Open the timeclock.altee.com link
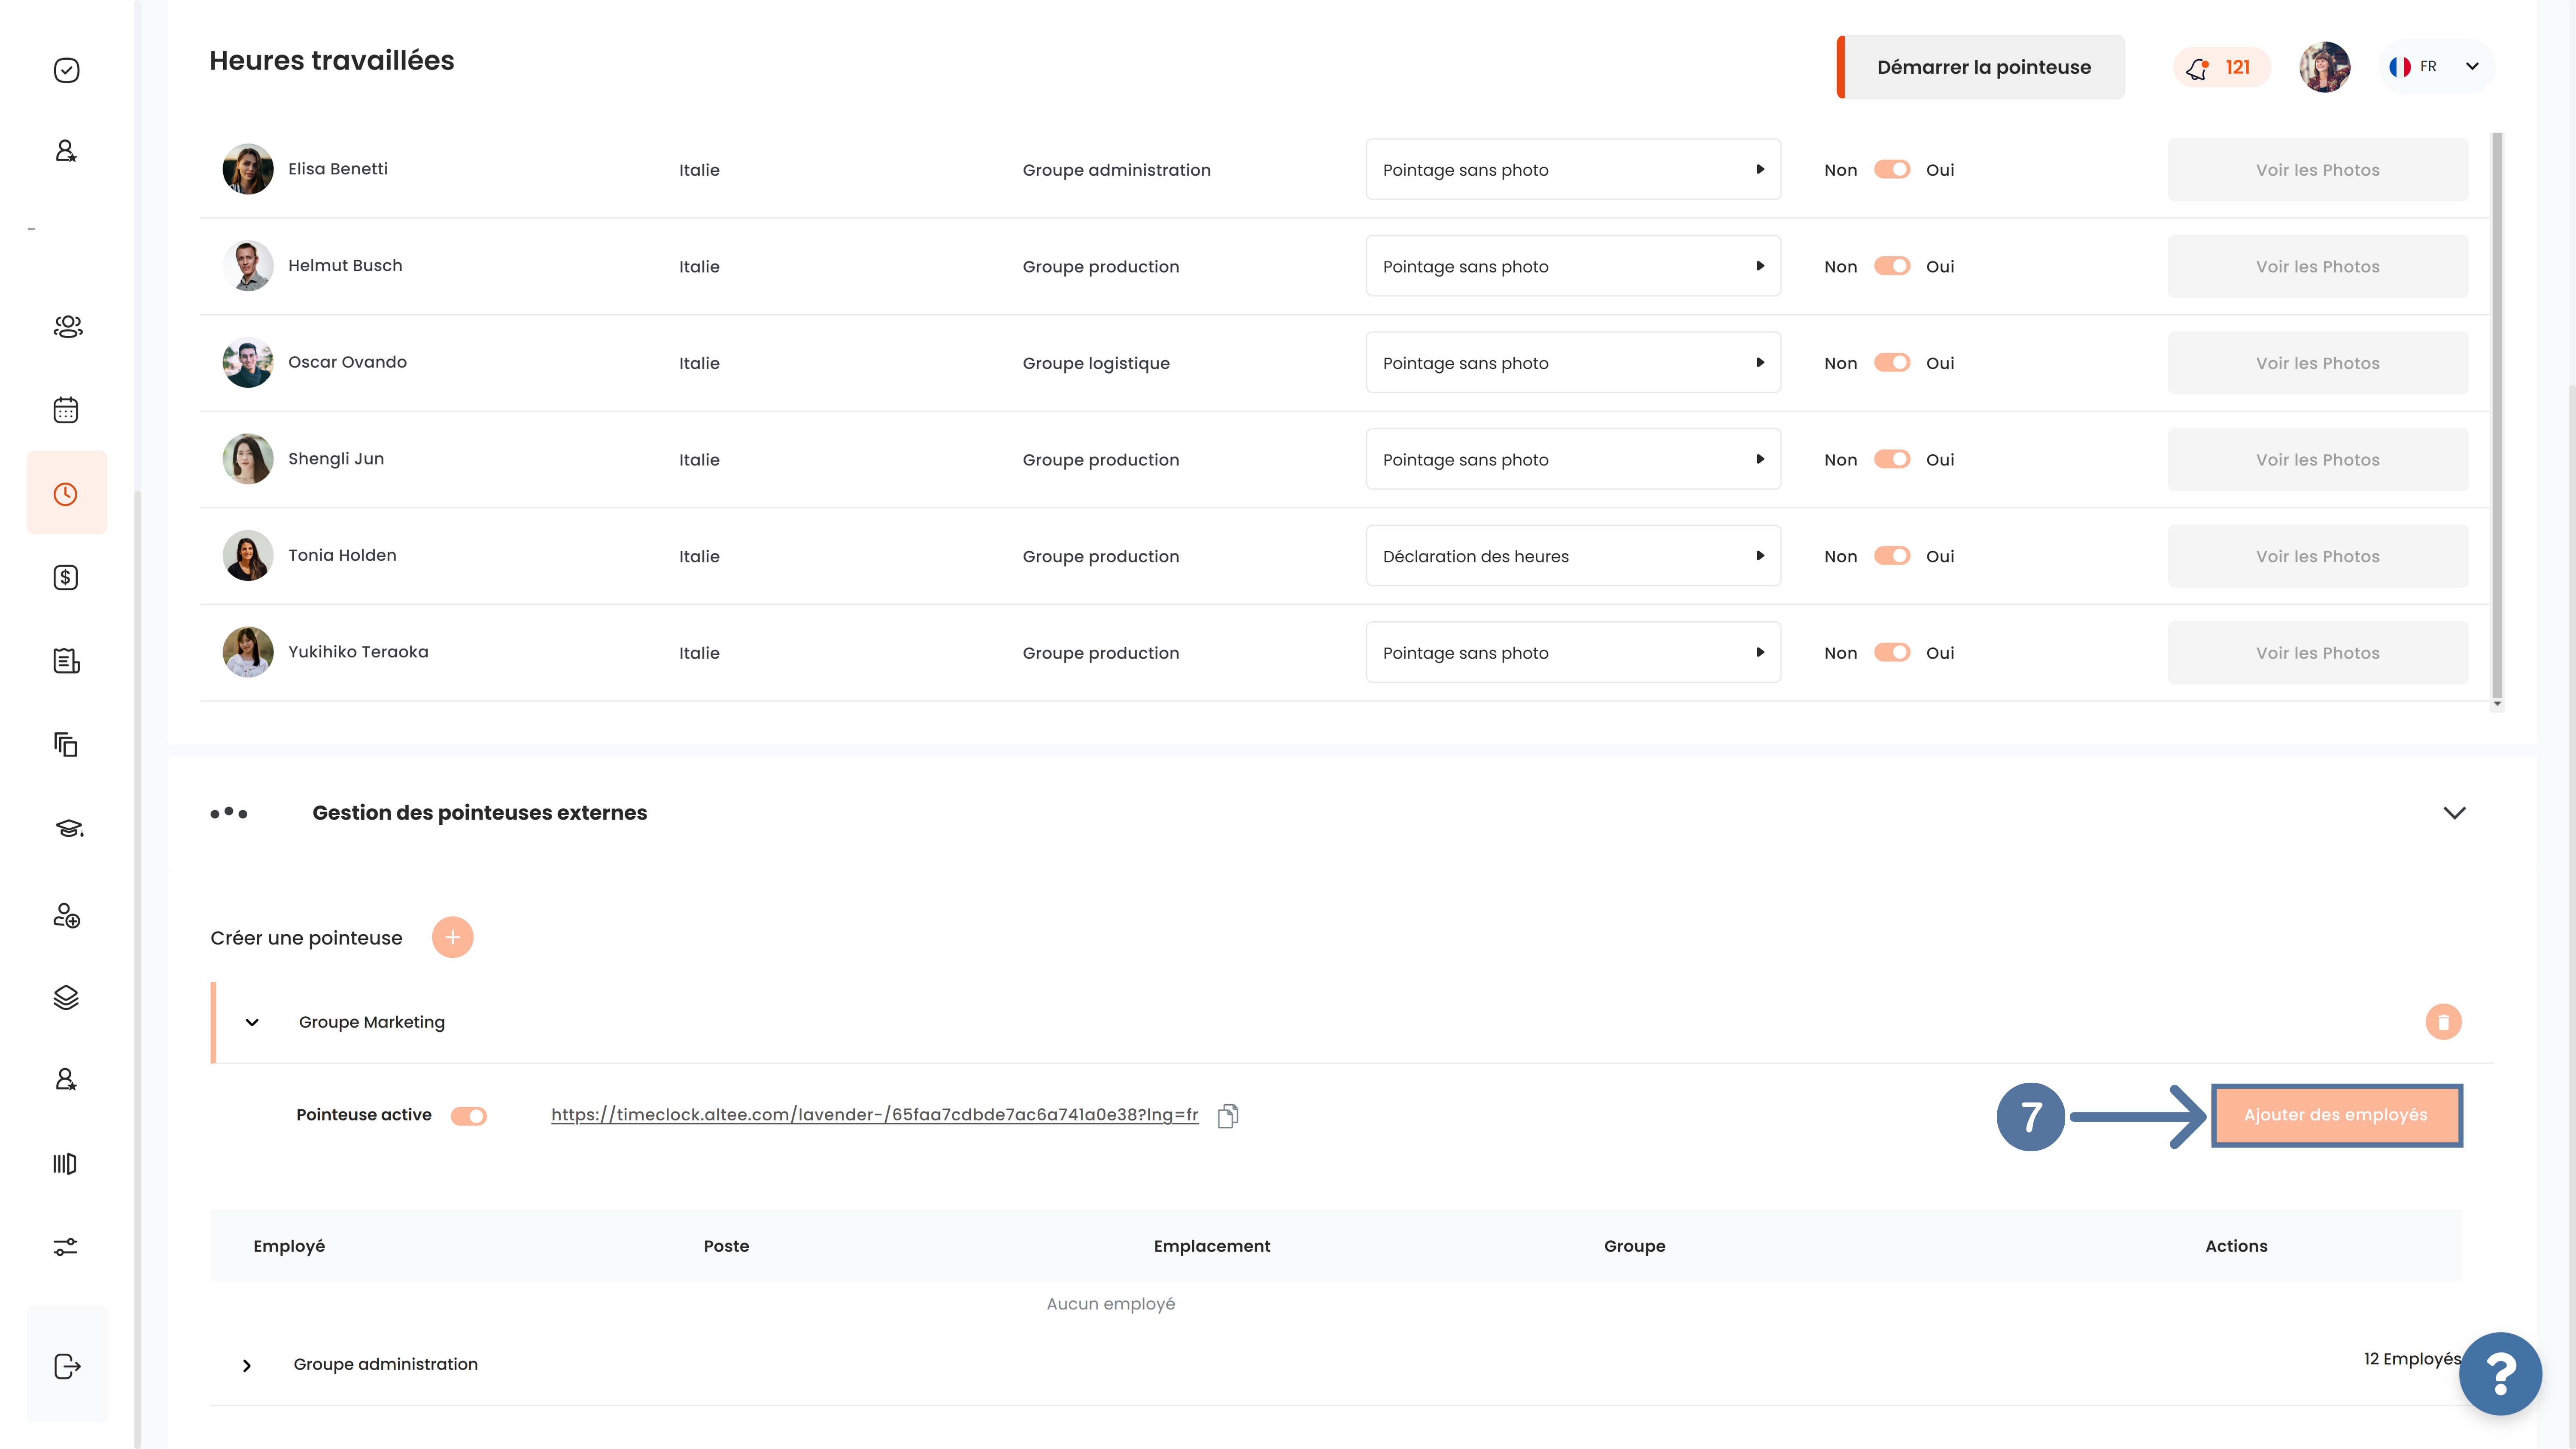Viewport: 2576px width, 1449px height. click(x=874, y=1115)
